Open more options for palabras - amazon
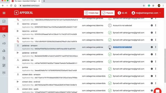Screen dimensions: 166x93 [156, 47]
